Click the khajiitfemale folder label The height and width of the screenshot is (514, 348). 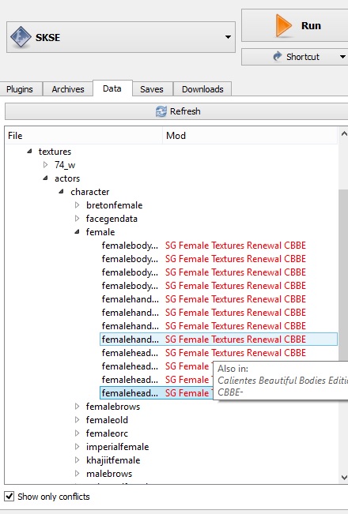pos(113,460)
